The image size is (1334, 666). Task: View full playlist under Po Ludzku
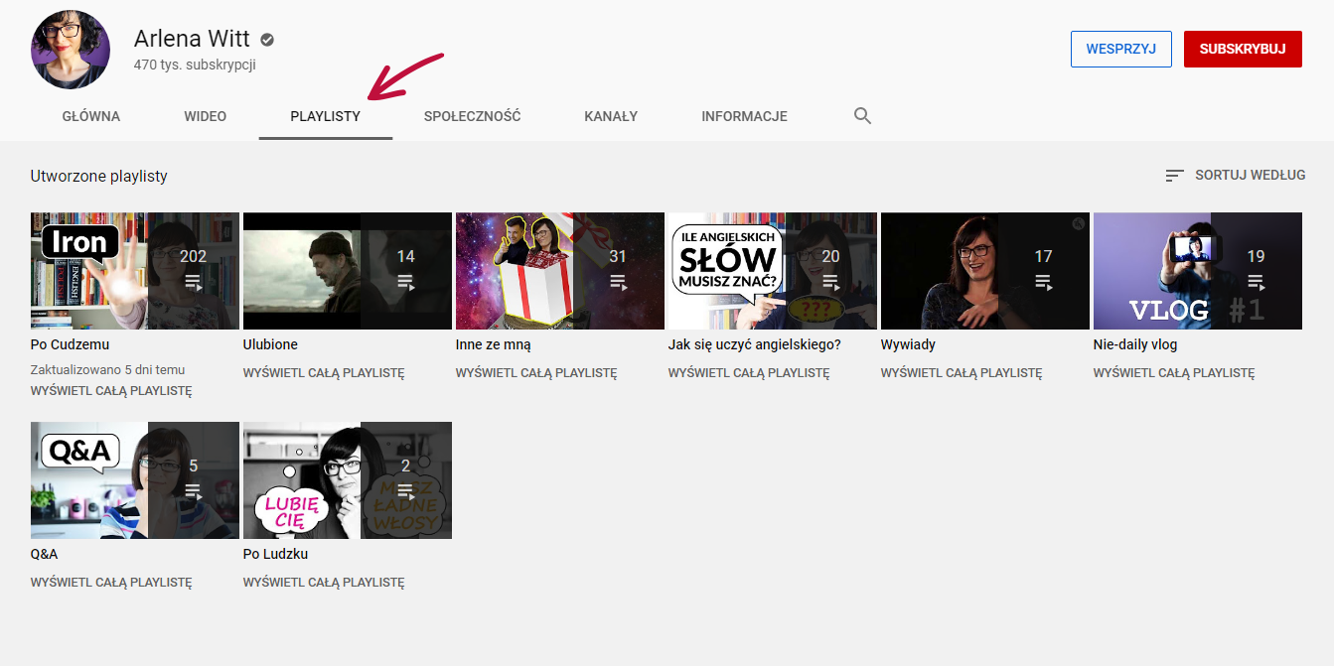tap(324, 582)
